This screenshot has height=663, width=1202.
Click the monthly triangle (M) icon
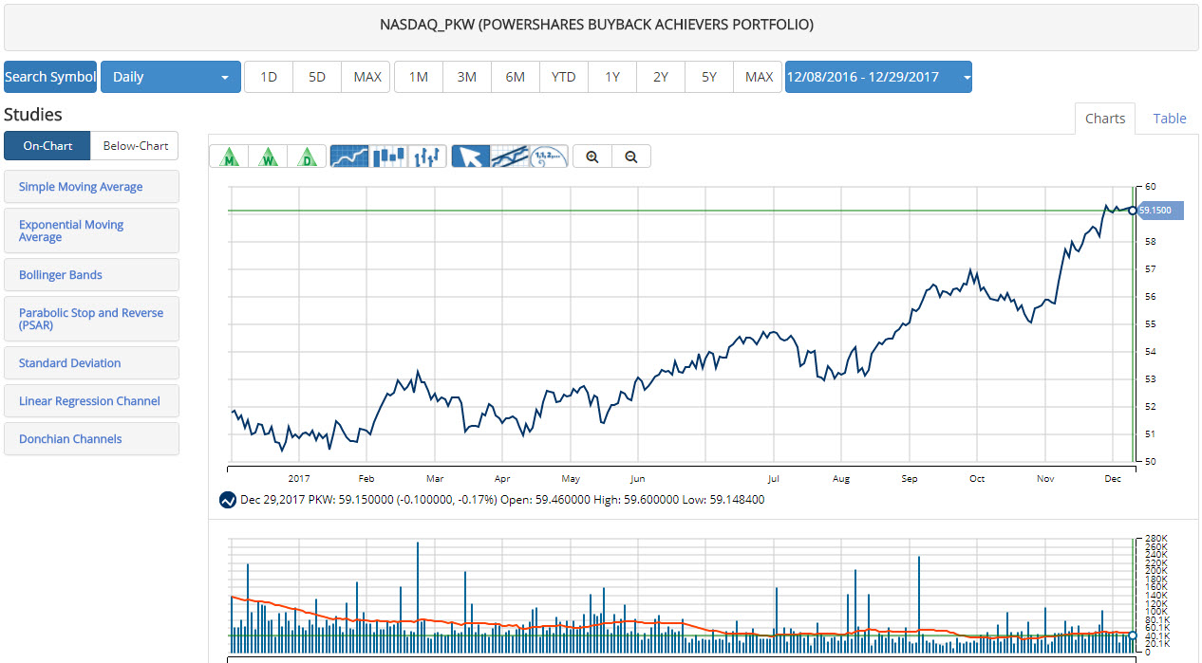click(229, 157)
